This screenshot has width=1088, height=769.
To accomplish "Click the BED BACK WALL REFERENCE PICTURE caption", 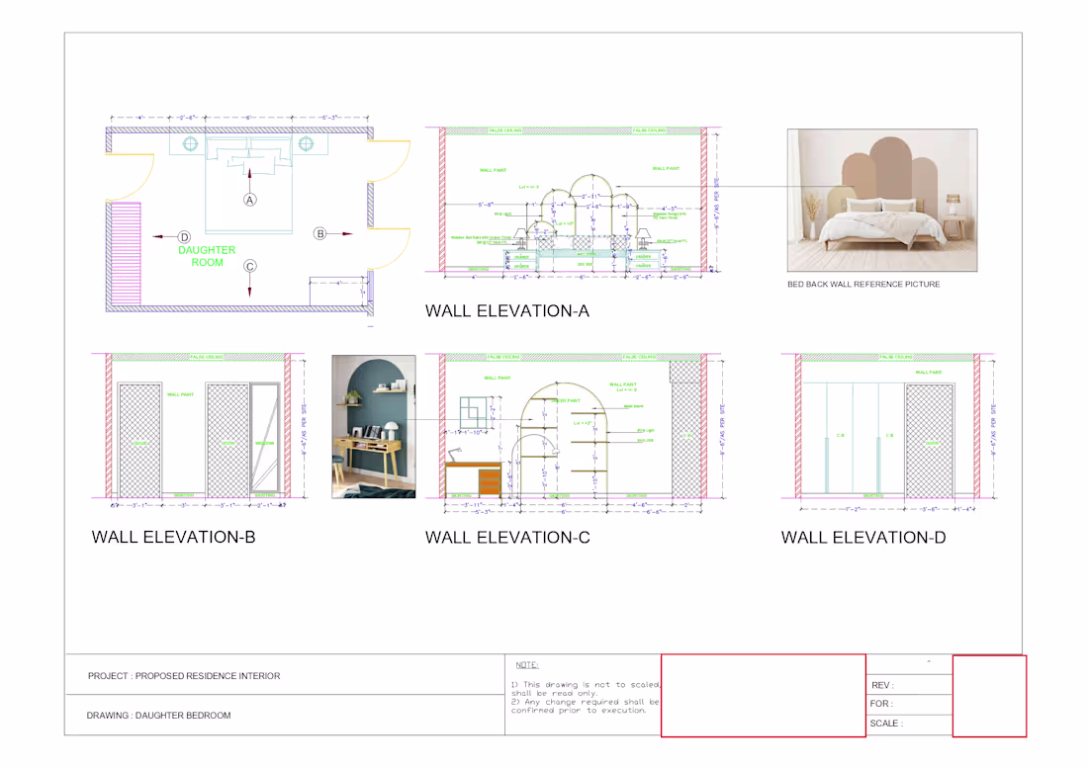I will pos(863,285).
